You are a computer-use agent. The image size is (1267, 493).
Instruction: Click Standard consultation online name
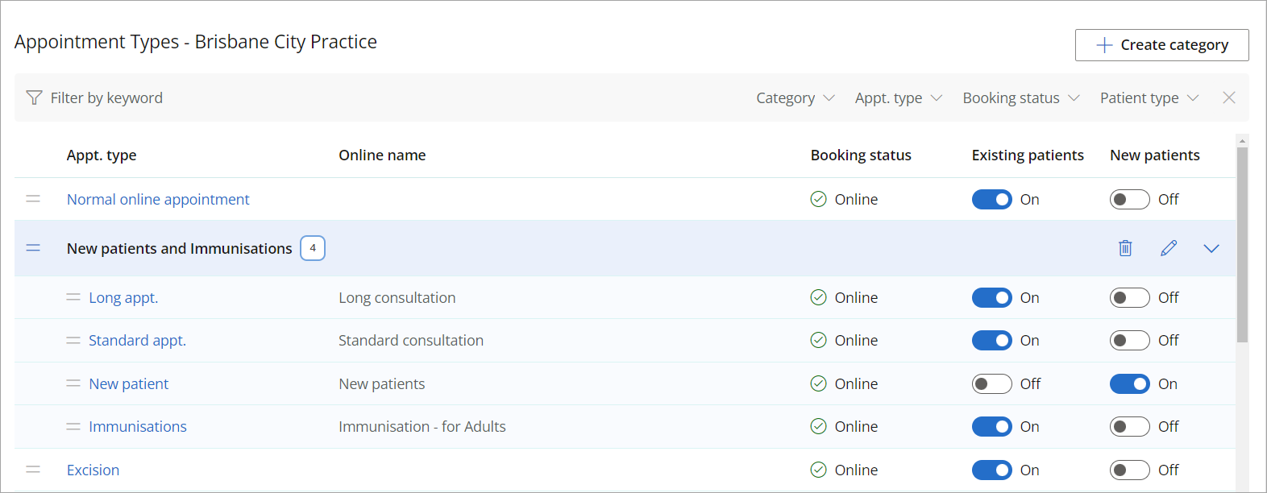[x=411, y=340]
